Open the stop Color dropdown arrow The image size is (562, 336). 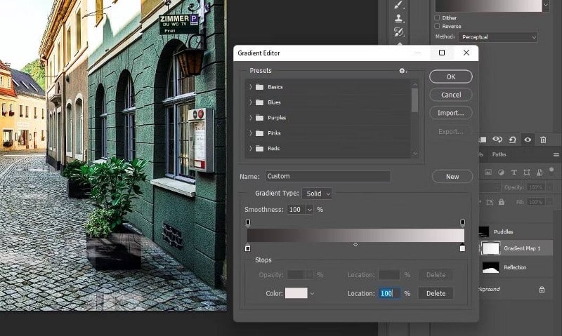pyautogui.click(x=312, y=294)
